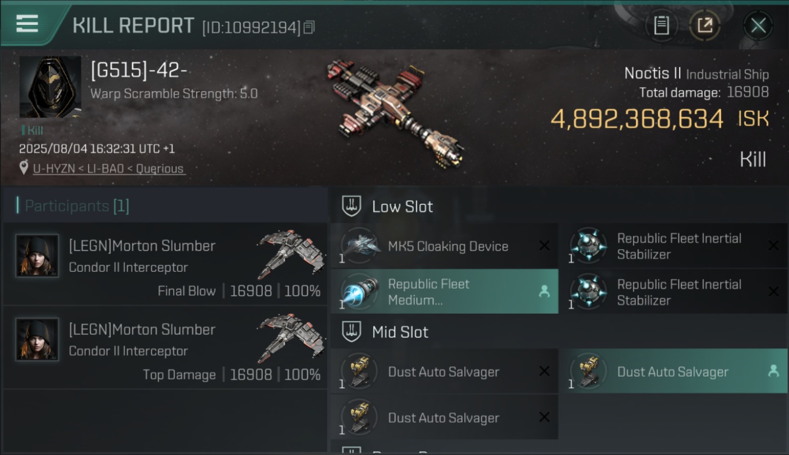Click the clipboard report icon
The width and height of the screenshot is (789, 455).
click(x=661, y=25)
